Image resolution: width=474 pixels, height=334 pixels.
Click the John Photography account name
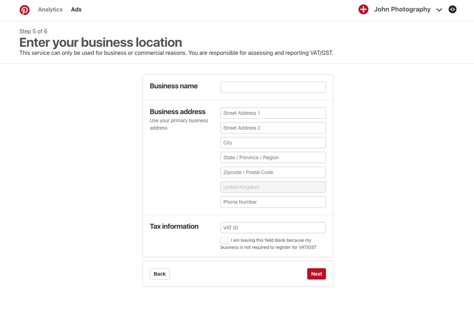[402, 9]
